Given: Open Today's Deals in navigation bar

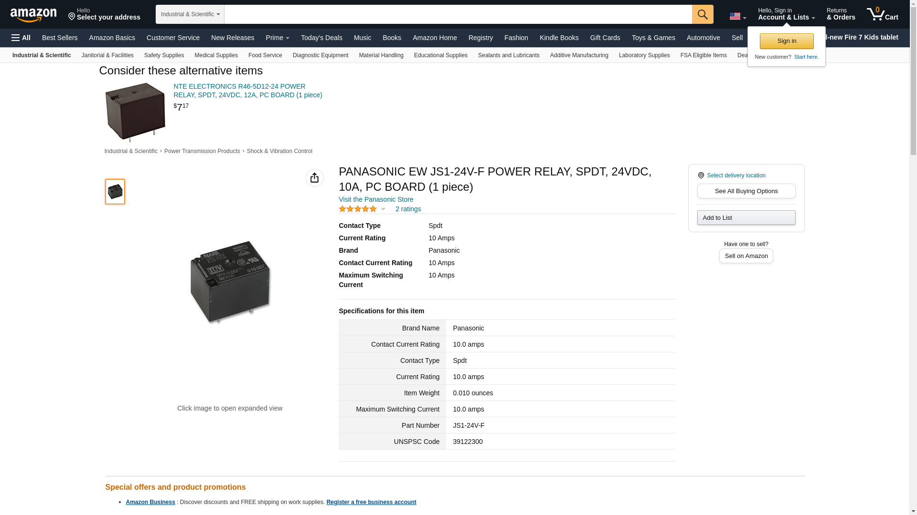Looking at the screenshot, I should tap(321, 38).
